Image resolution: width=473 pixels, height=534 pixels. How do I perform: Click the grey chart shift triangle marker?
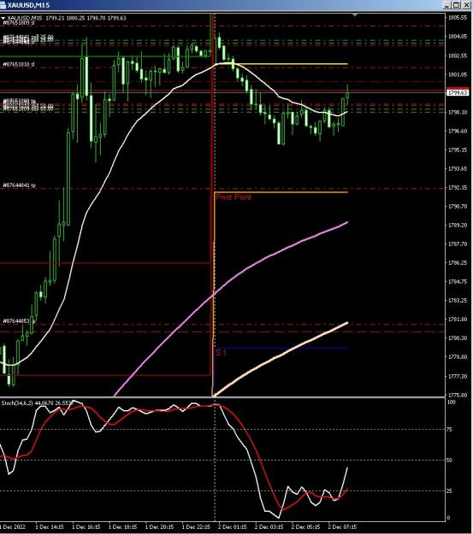[x=355, y=15]
